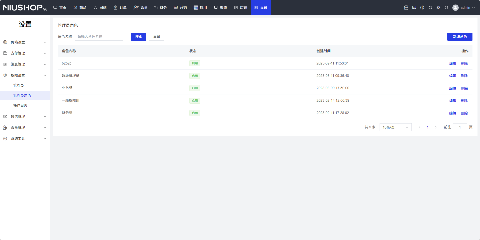
Task: Expand the 系统工具 sidebar section
Action: tap(25, 139)
